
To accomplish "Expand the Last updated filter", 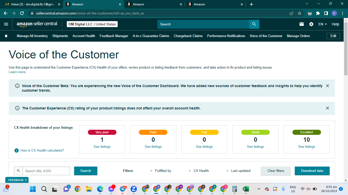I will coord(238,171).
